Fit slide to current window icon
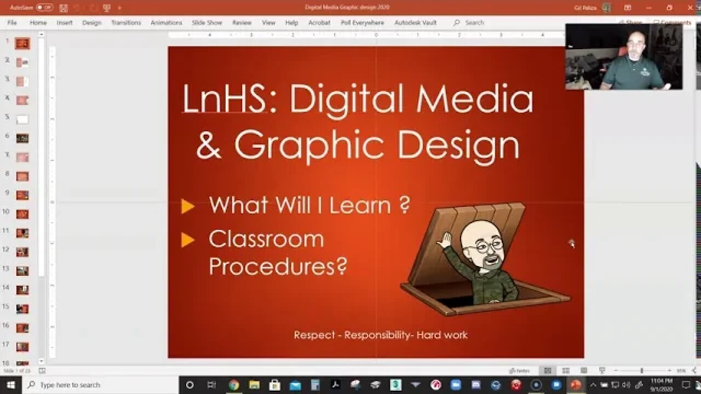The height and width of the screenshot is (394, 701). [x=694, y=370]
